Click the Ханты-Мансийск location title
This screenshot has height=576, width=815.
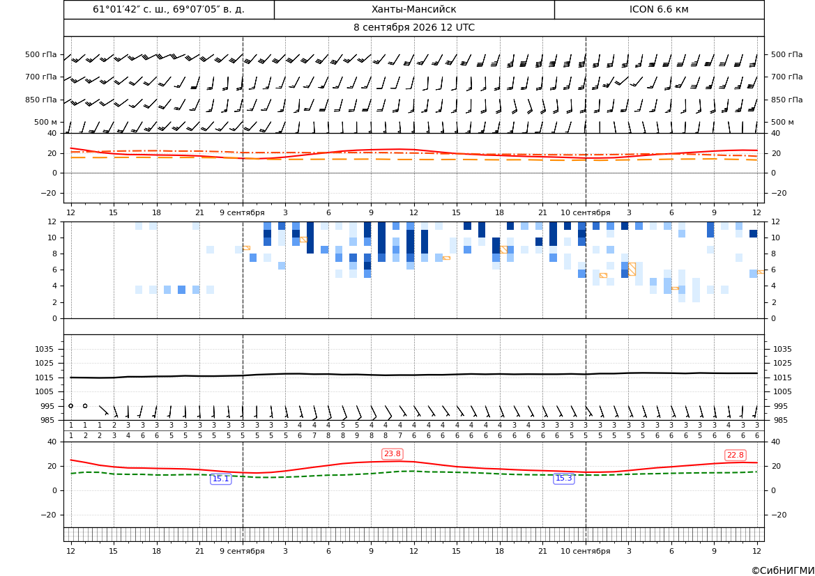[413, 9]
